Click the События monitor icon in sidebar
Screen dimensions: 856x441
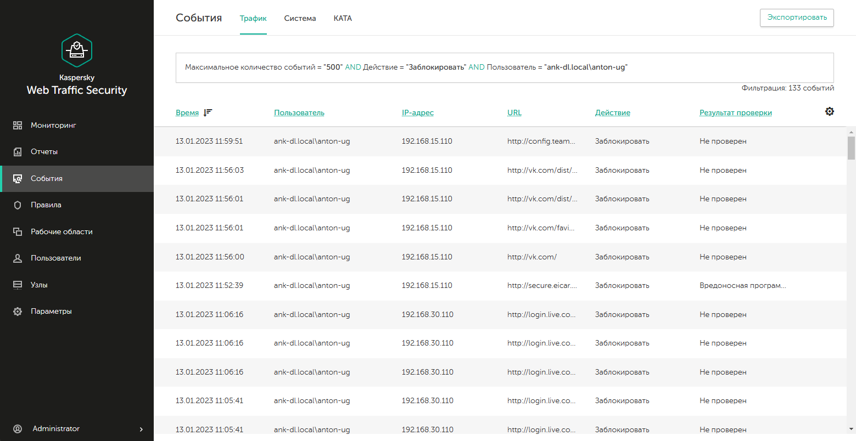tap(18, 179)
